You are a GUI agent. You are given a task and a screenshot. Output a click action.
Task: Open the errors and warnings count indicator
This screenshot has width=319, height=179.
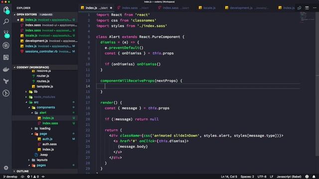coord(33,177)
